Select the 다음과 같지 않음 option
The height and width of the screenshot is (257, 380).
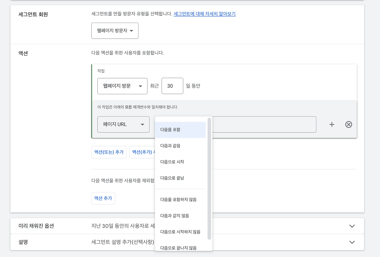180,216
